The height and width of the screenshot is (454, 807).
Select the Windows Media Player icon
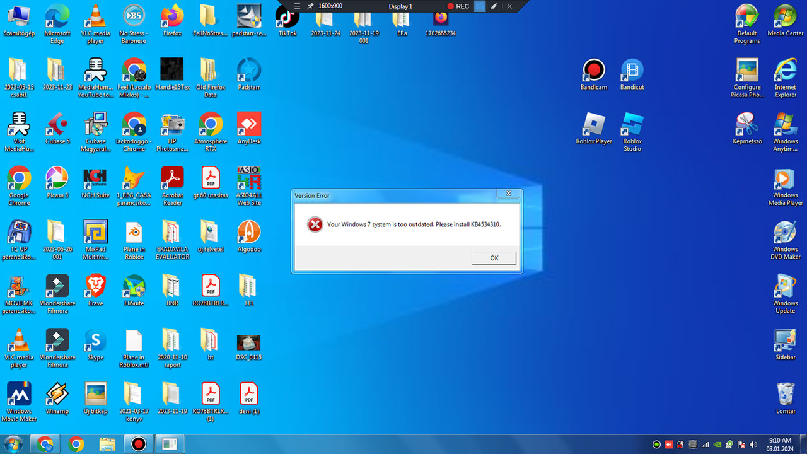(786, 187)
